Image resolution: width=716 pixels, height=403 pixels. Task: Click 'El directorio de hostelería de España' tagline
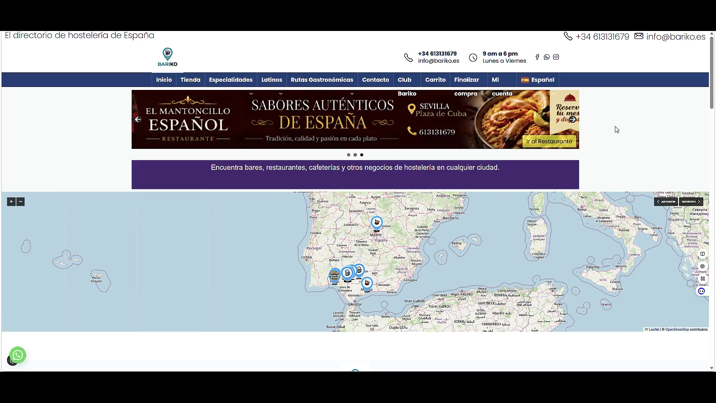coord(79,35)
